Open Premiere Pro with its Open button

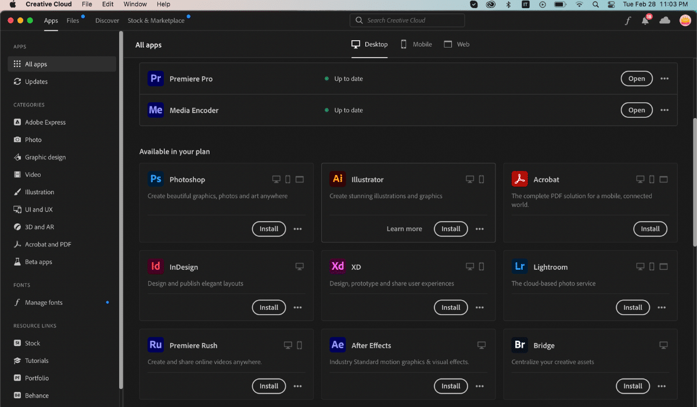pyautogui.click(x=637, y=78)
